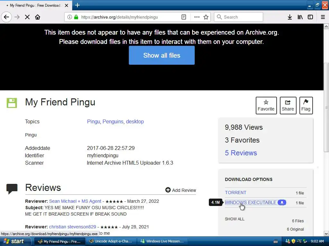Switch to Unicode Adopt-a-Cha... taskbar window

(111, 241)
